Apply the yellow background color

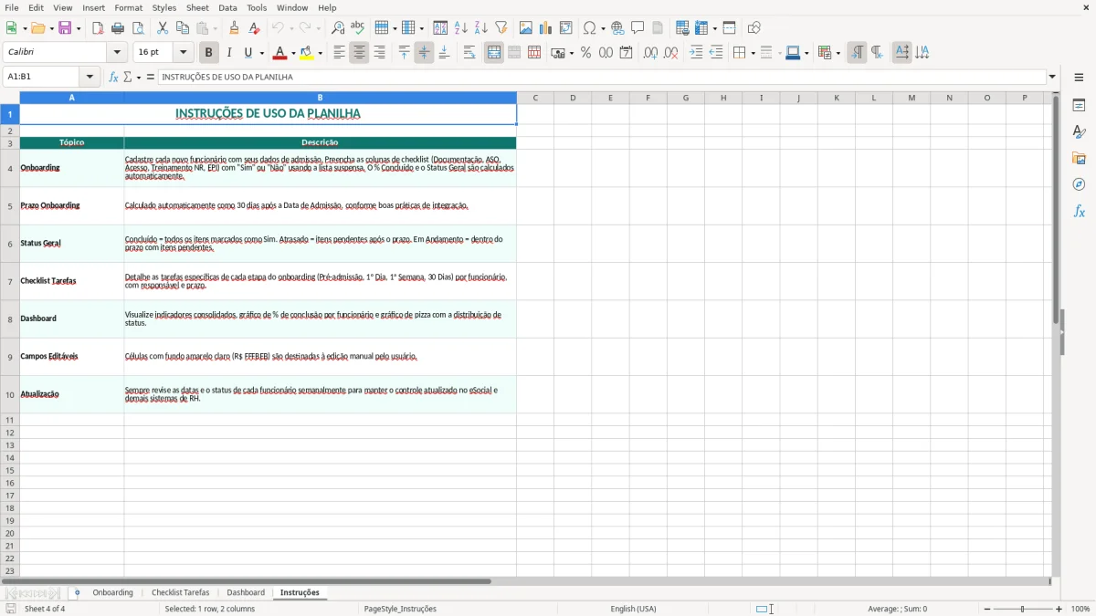click(x=307, y=53)
